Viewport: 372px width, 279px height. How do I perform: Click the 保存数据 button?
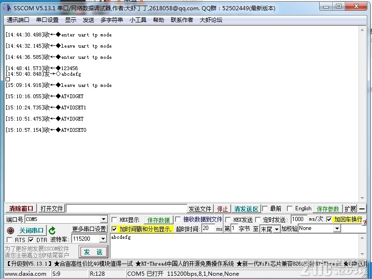click(159, 220)
